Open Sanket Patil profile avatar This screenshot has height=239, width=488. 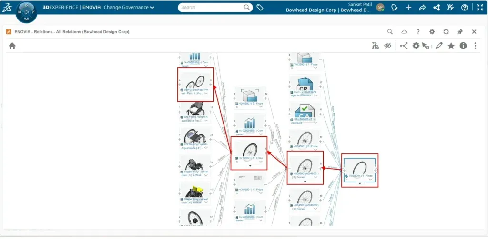coord(380,8)
